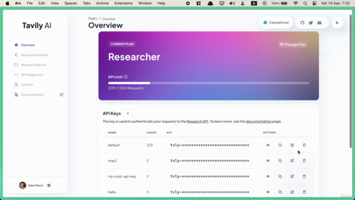Open macOS Control Center icon
The image size is (355, 200).
click(315, 3)
